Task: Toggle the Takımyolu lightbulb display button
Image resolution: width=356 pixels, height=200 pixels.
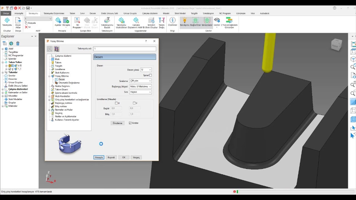Action: pos(184,22)
